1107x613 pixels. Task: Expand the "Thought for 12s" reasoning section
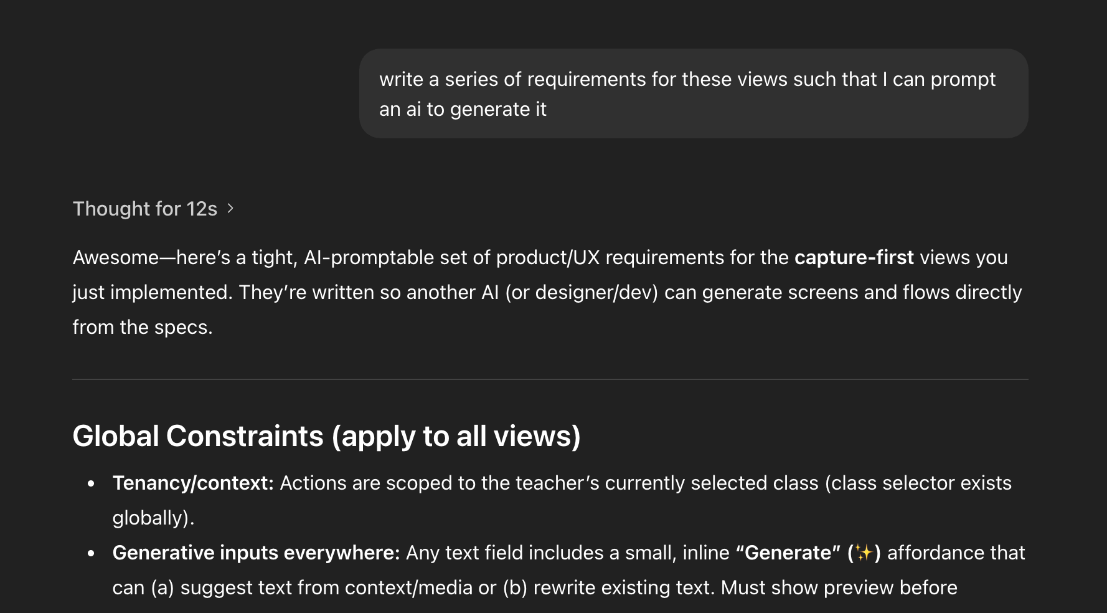[144, 209]
